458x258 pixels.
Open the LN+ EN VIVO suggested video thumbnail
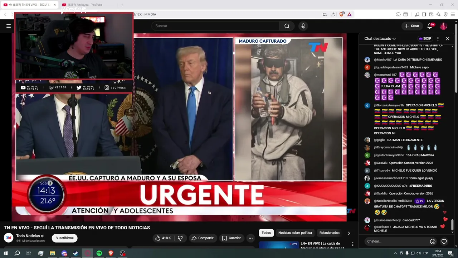tap(279, 245)
